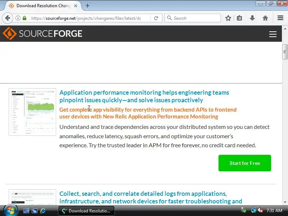Reload the page with the refresh icon
This screenshot has height=216, width=288.
coord(156,18)
